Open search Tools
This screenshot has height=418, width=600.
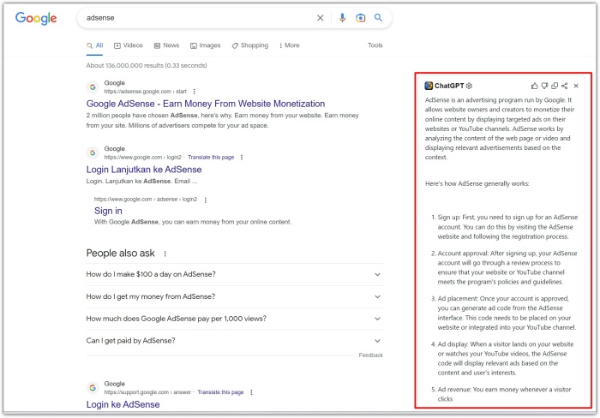[x=375, y=45]
